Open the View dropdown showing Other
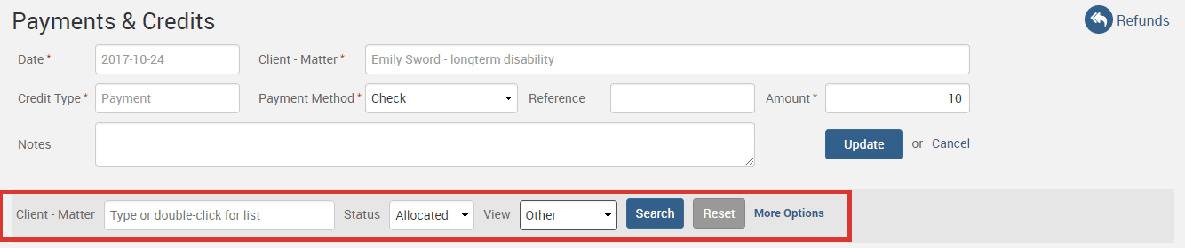1185x248 pixels. [x=568, y=215]
